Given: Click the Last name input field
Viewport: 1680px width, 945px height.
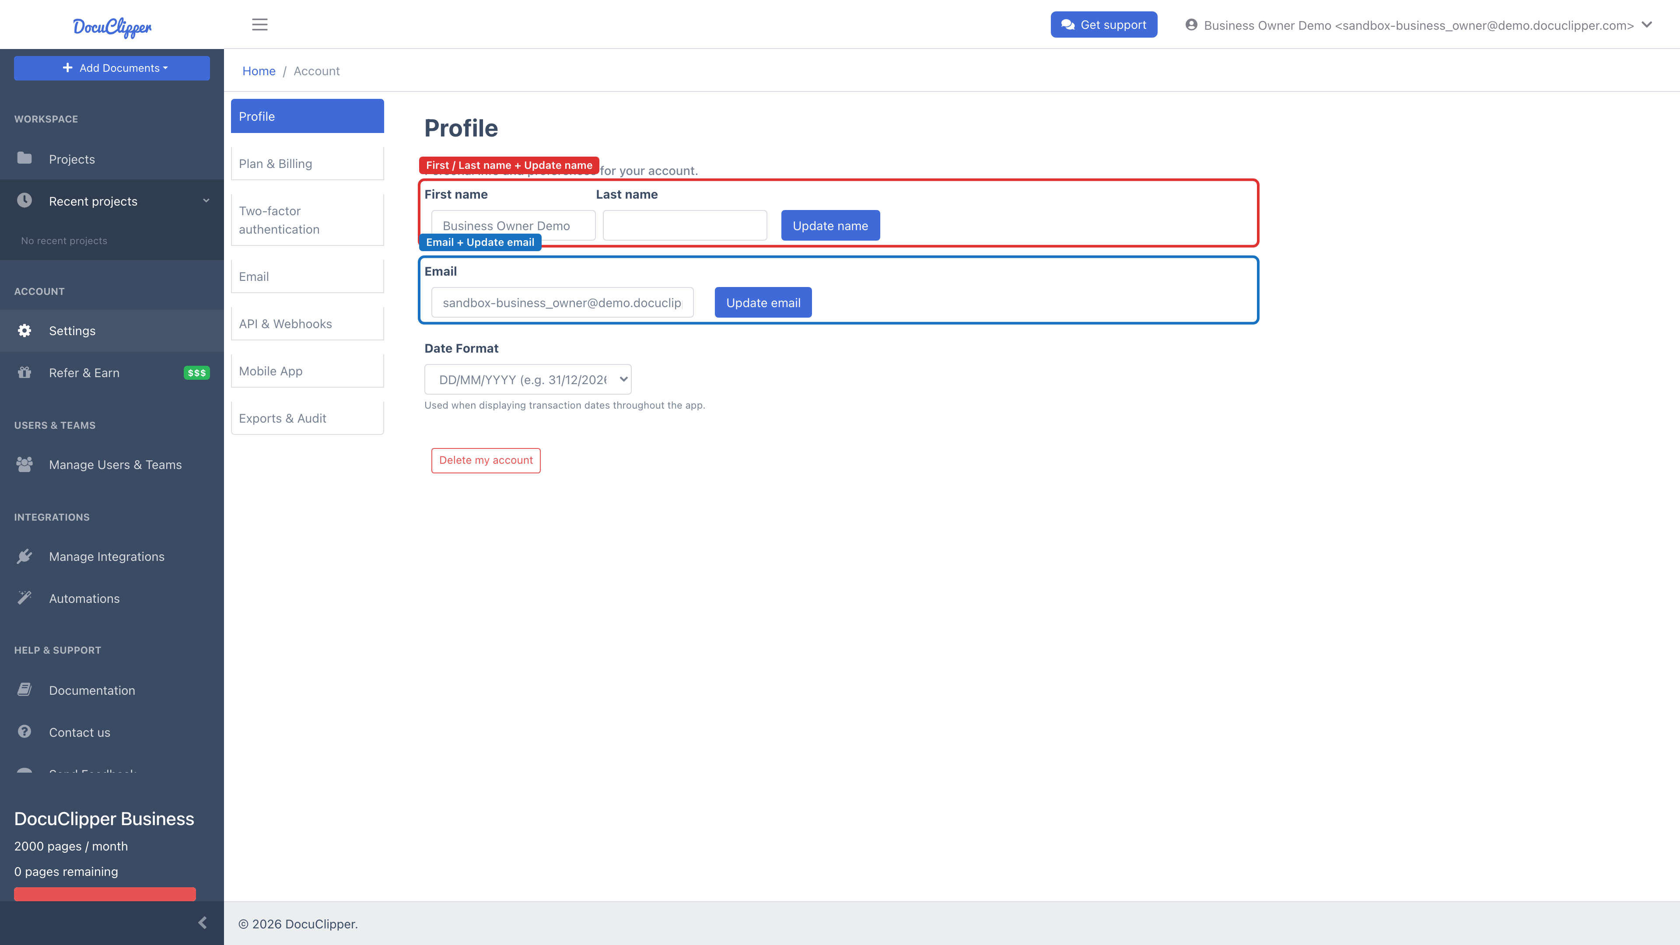Looking at the screenshot, I should [x=685, y=226].
